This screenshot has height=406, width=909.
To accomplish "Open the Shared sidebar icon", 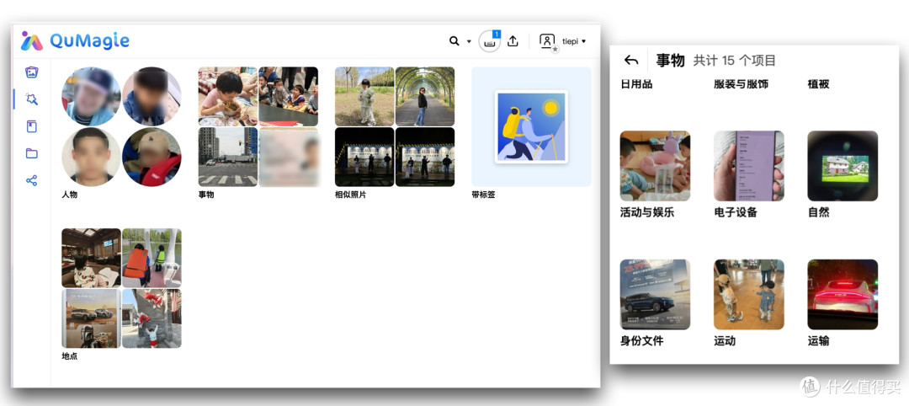I will point(32,180).
